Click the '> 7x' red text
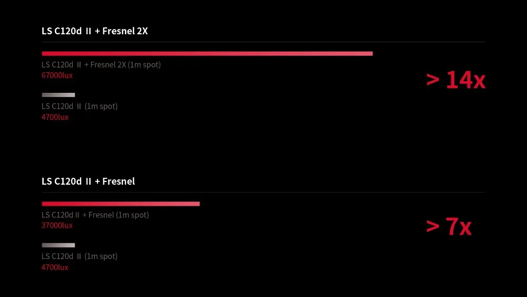This screenshot has height=297, width=527. (x=448, y=226)
